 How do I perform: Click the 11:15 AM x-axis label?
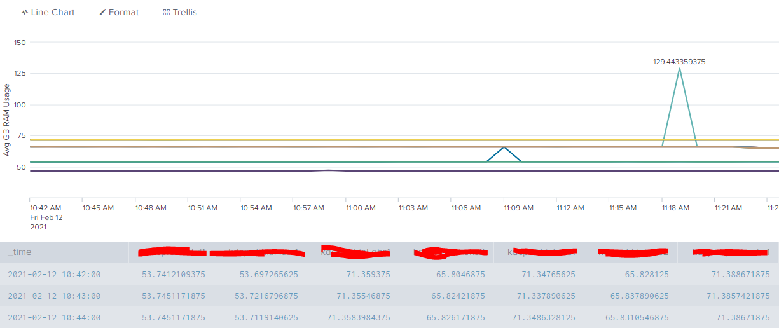(x=623, y=208)
